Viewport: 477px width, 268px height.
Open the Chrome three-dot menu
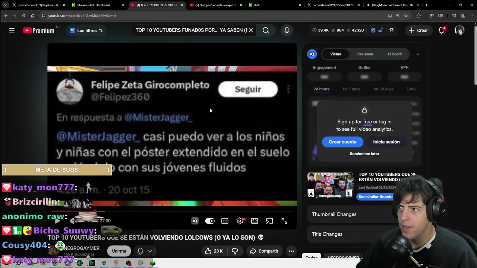472,16
